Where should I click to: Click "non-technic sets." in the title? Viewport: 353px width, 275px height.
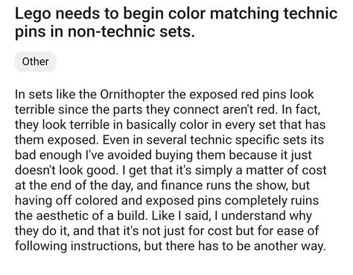(131, 31)
